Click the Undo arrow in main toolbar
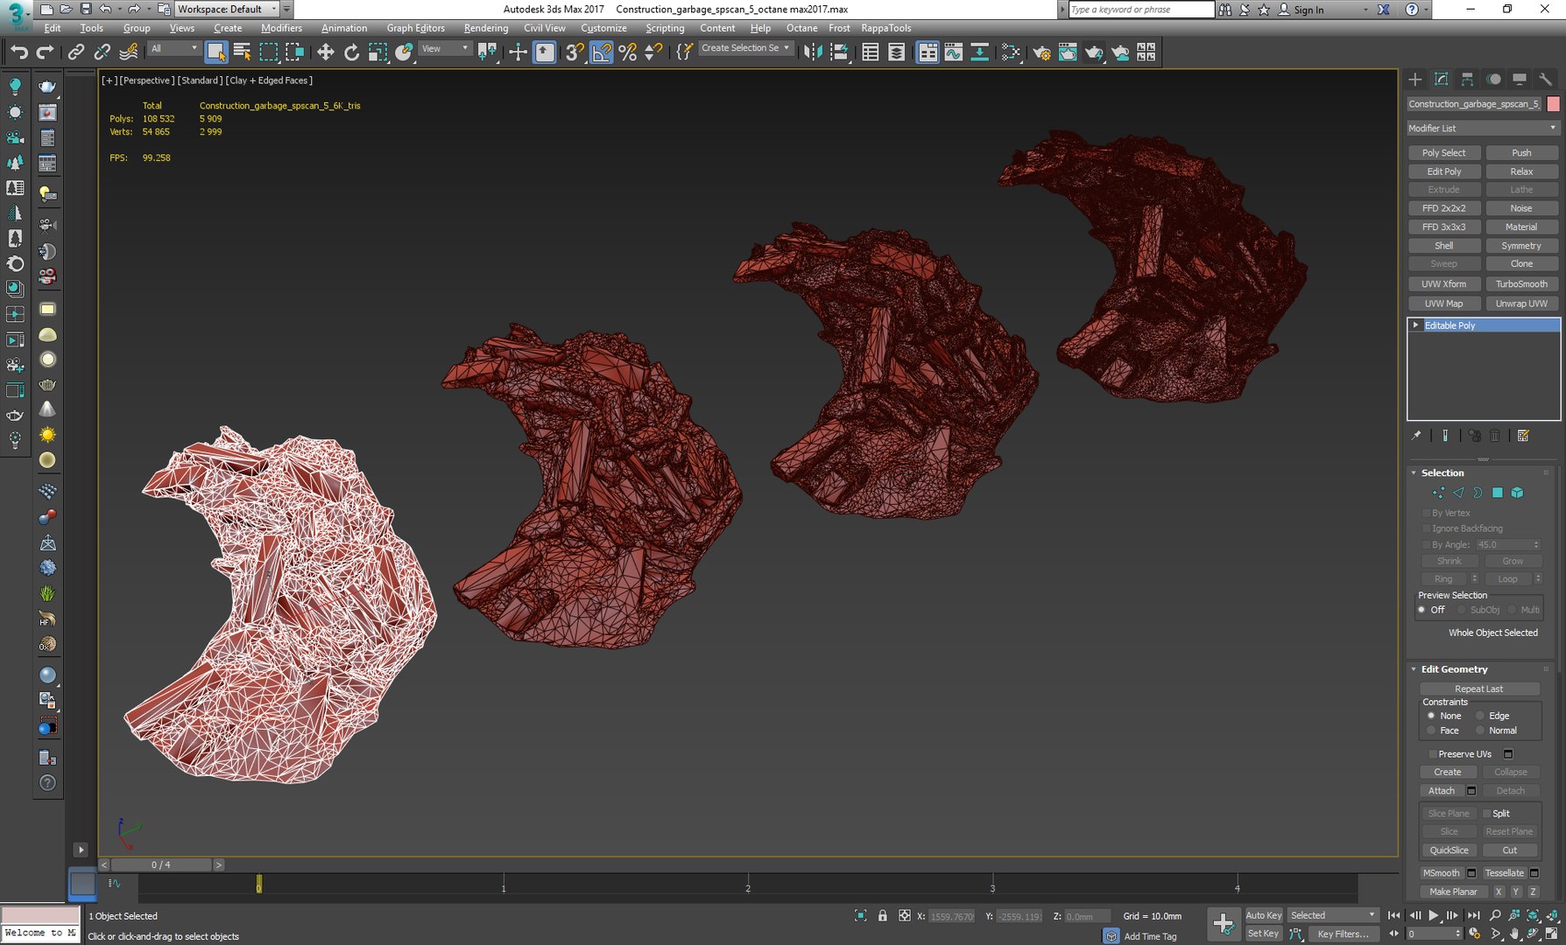This screenshot has width=1566, height=945. point(18,52)
